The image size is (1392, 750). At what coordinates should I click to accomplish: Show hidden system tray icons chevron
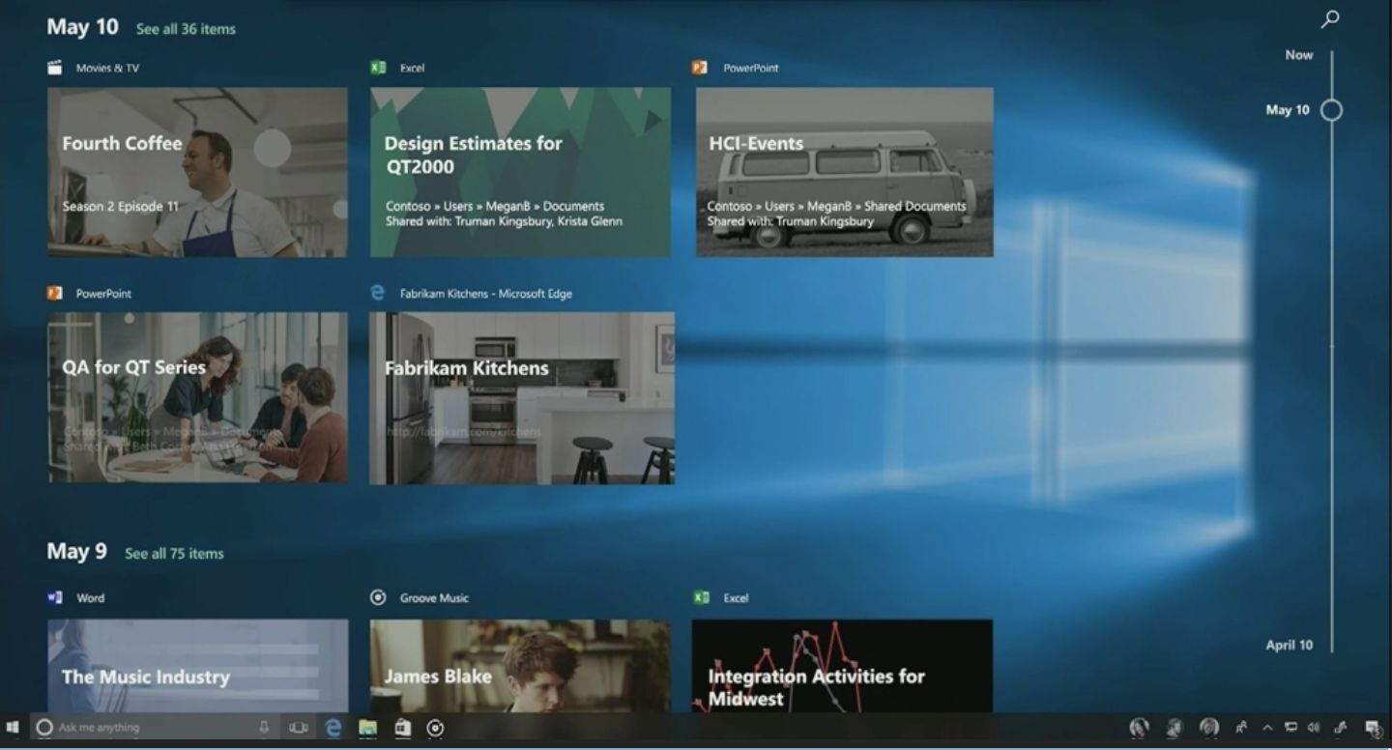pyautogui.click(x=1267, y=728)
